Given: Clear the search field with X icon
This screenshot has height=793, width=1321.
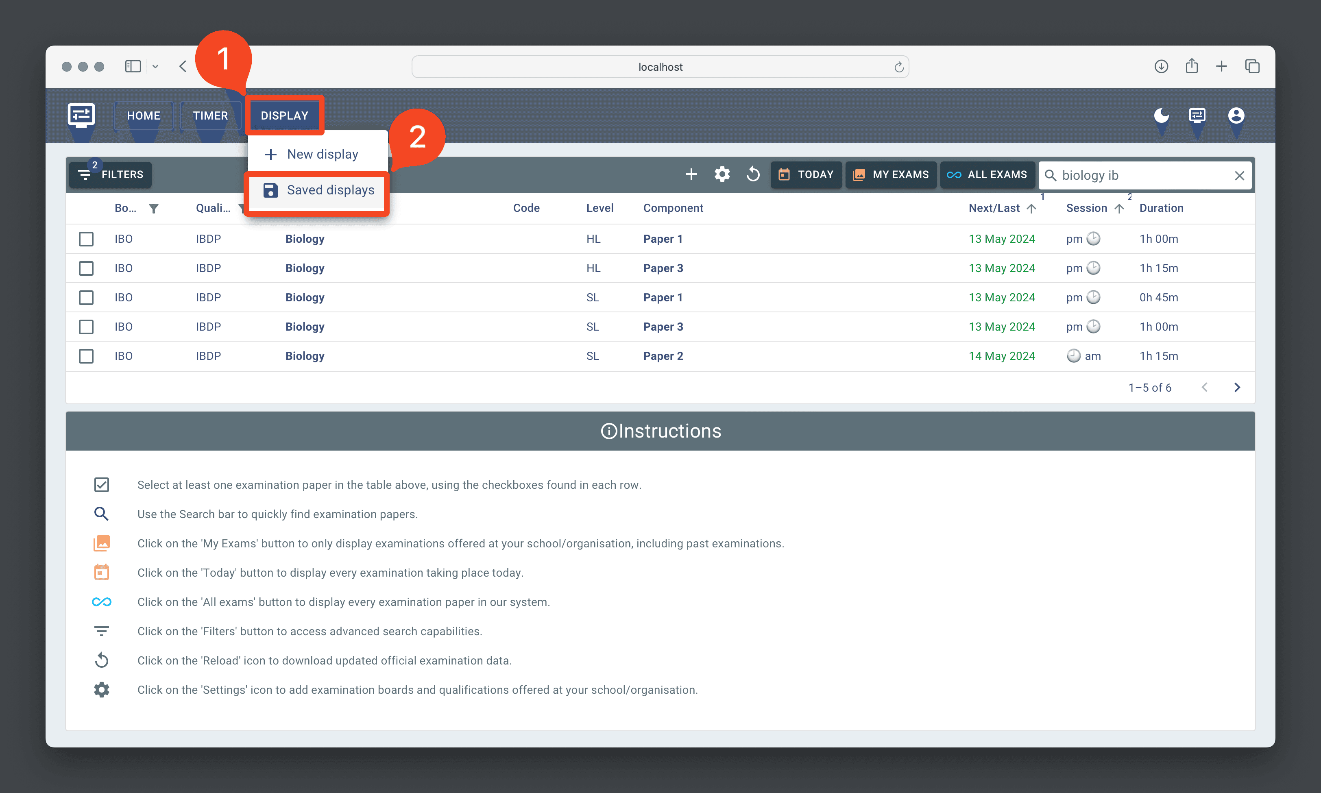Looking at the screenshot, I should 1239,176.
